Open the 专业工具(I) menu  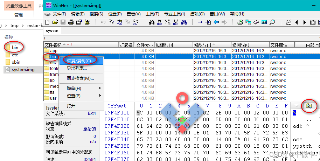coord(175,14)
